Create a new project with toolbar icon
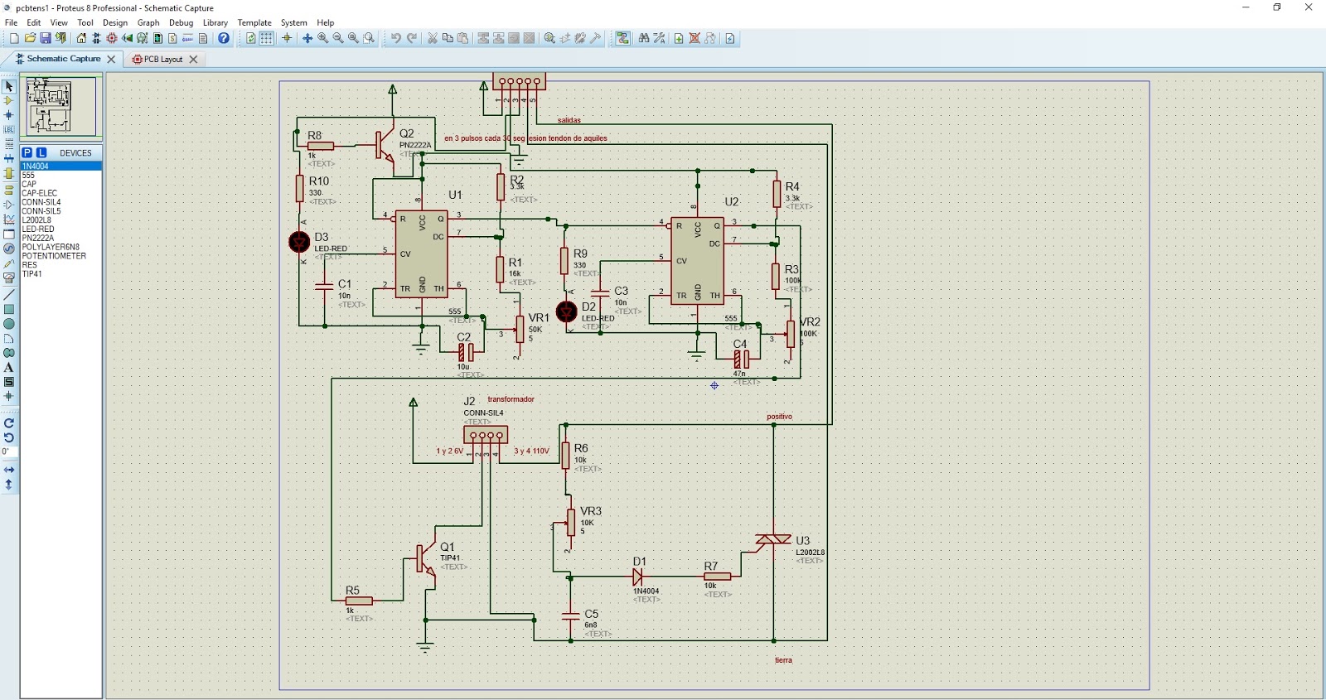 14,38
